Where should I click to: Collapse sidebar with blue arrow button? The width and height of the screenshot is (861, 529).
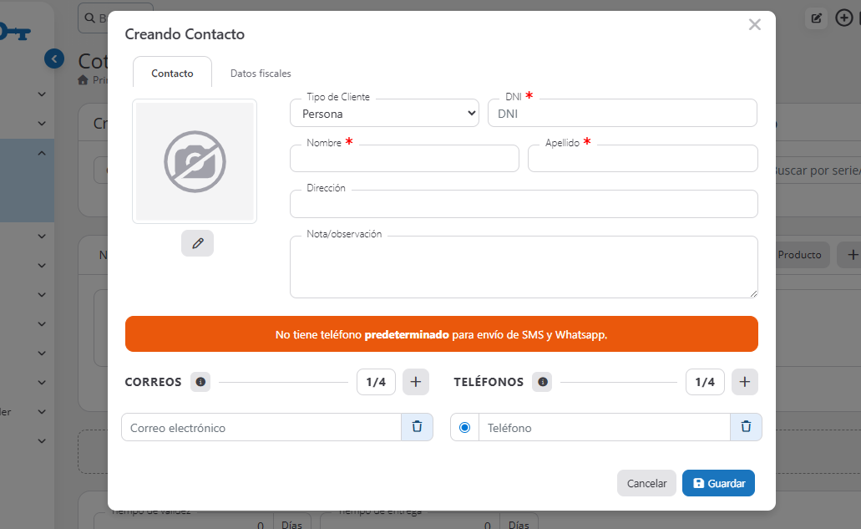coord(53,58)
